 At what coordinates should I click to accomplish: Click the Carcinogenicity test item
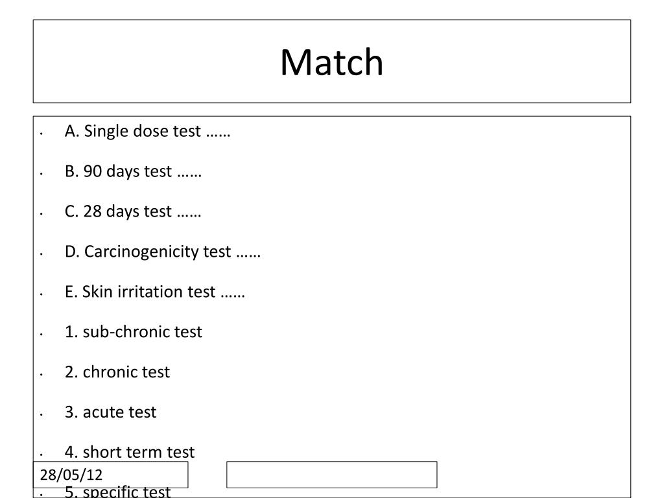[x=163, y=252]
